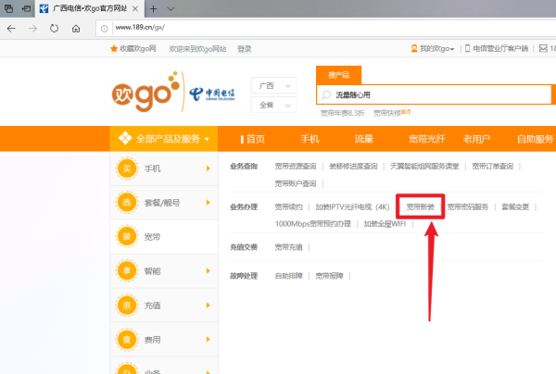Select the 流量 navigation menu item

pyautogui.click(x=363, y=139)
